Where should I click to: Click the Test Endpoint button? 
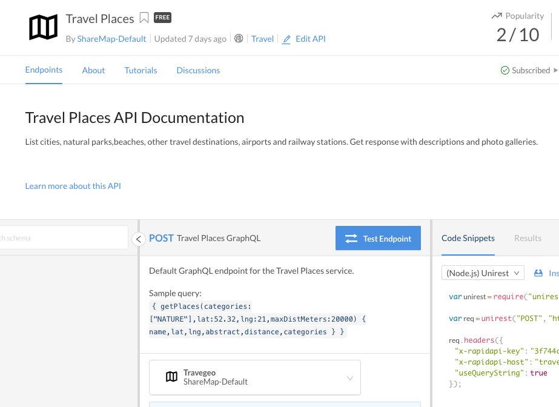[x=379, y=238]
